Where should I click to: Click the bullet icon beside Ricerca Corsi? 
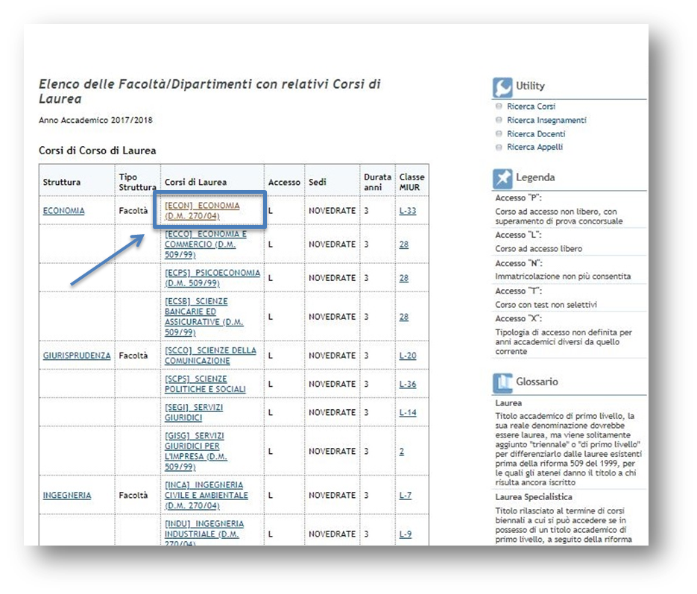499,107
